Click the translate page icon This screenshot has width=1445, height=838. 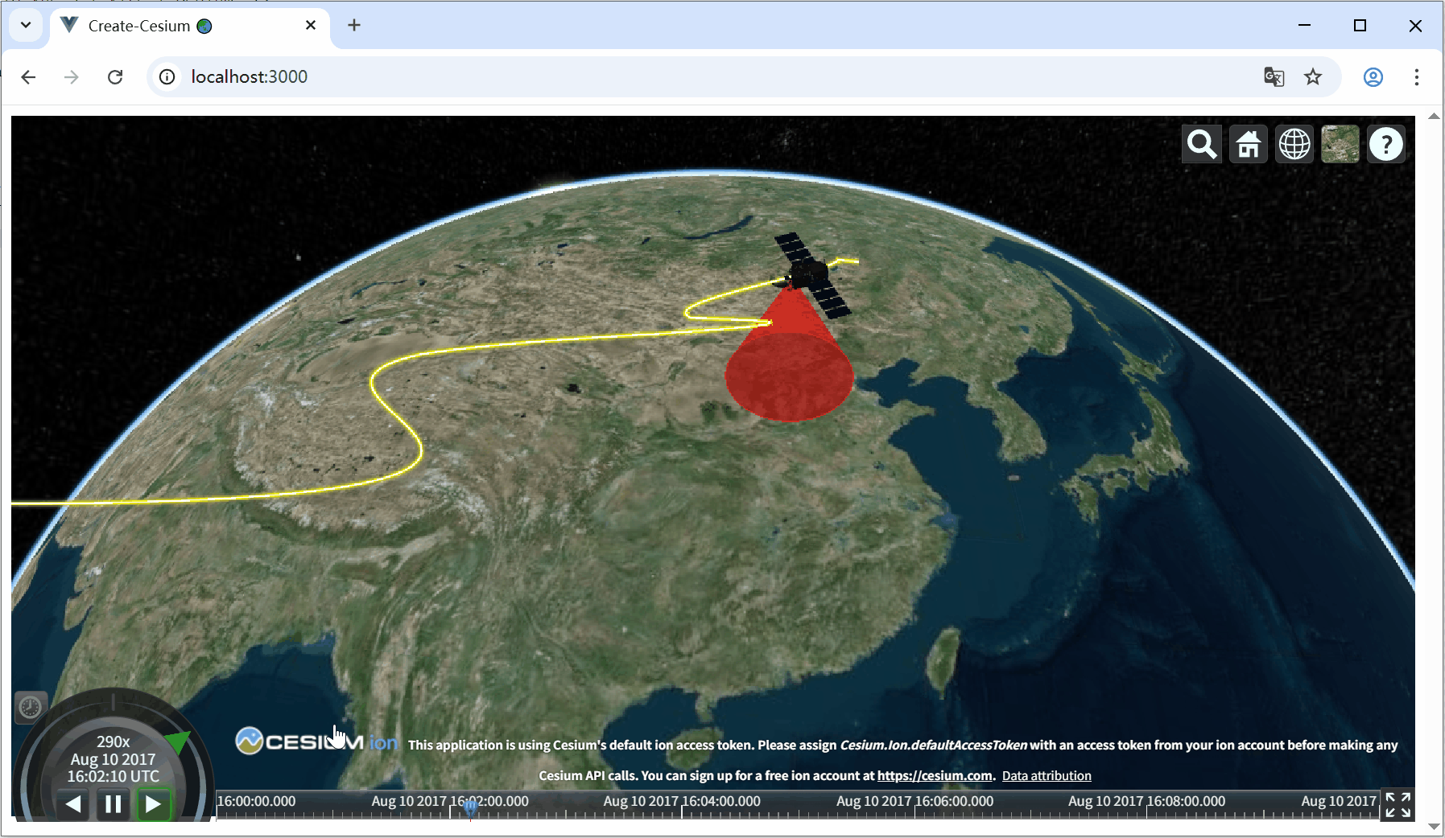pos(1274,77)
